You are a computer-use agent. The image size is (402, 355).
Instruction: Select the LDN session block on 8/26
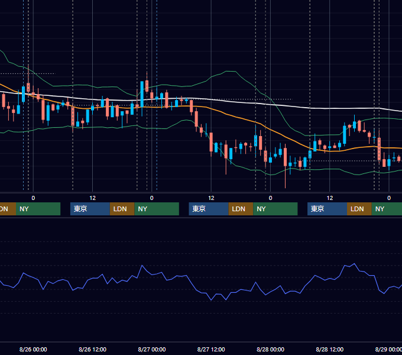(122, 209)
